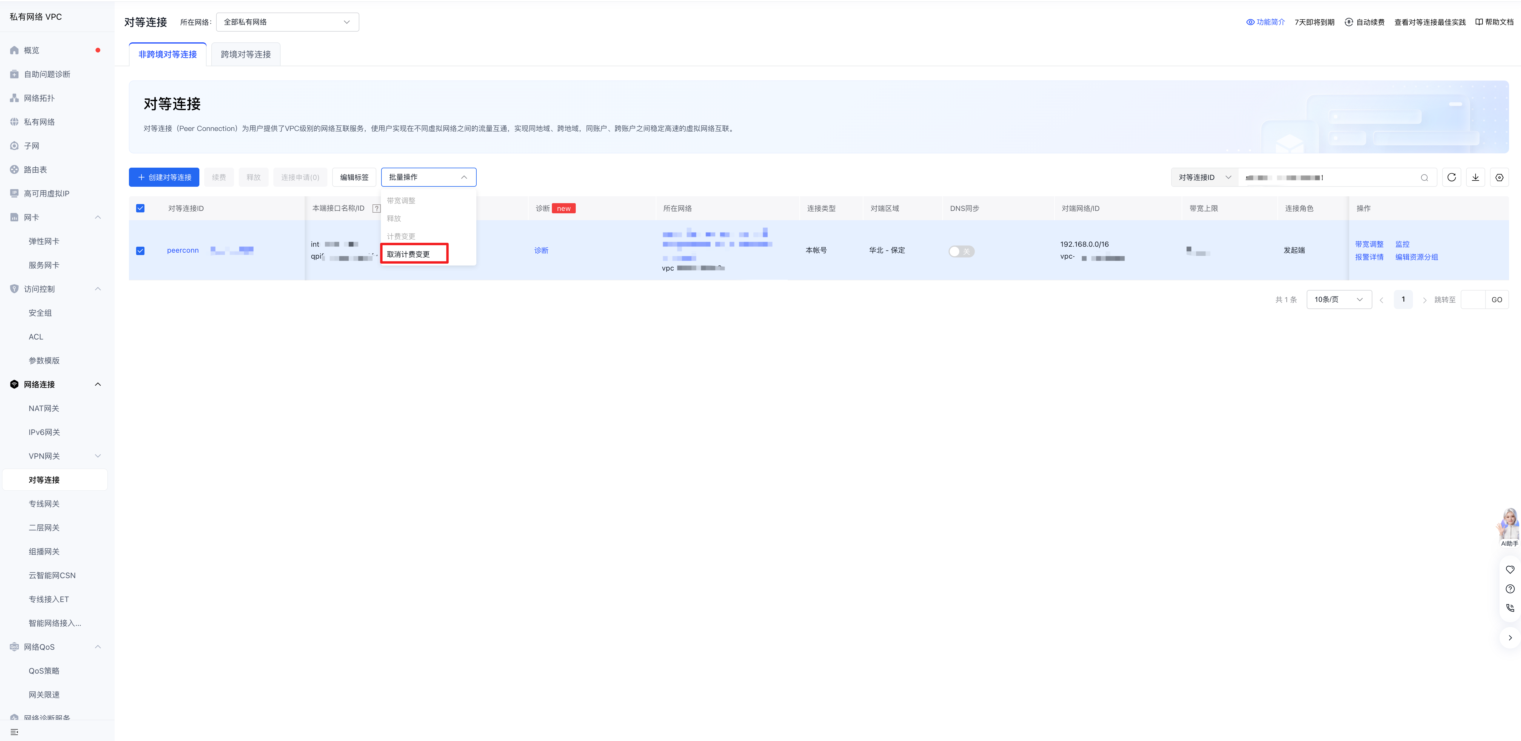Collapse the 网络QoS sidebar section
The image size is (1521, 741).
tap(98, 647)
